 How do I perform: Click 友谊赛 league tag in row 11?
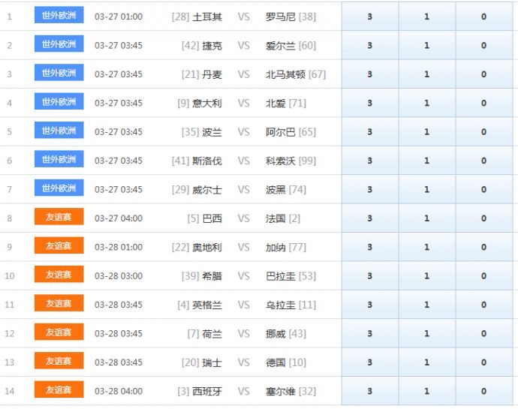click(x=59, y=303)
